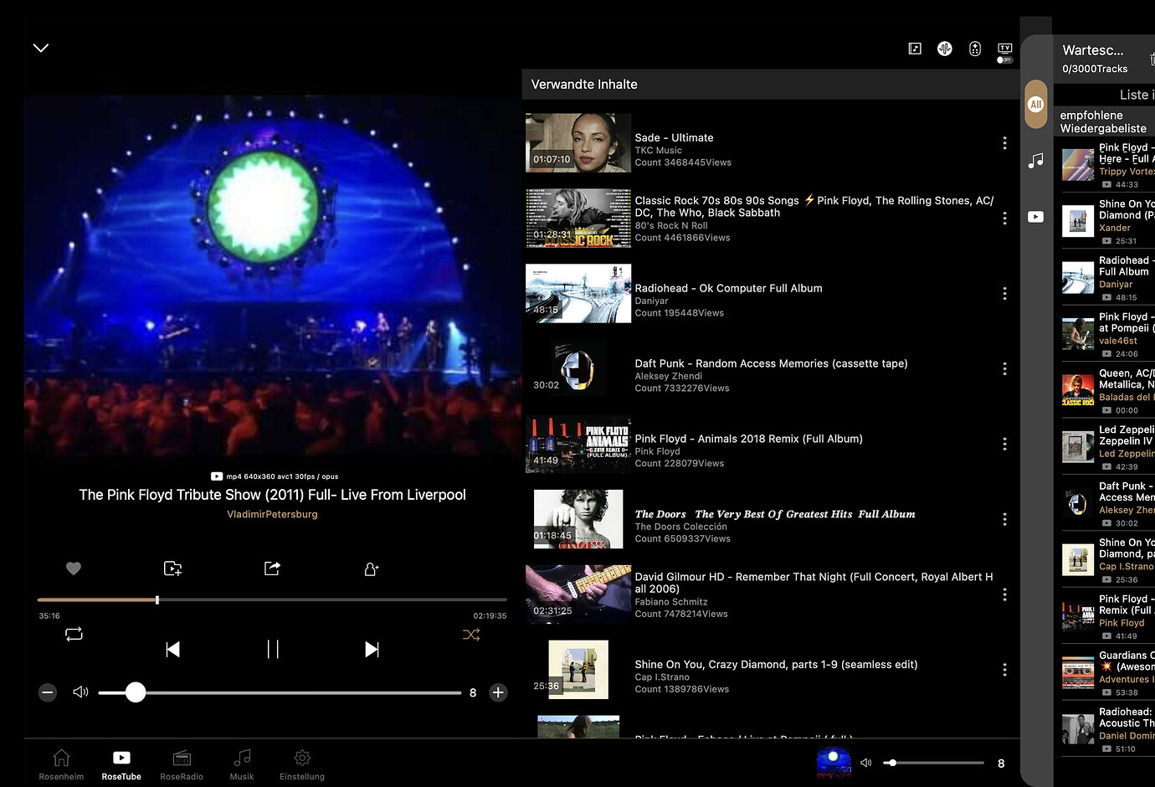1155x787 pixels.
Task: Play The Doors Very Best Of album
Action: 577,520
